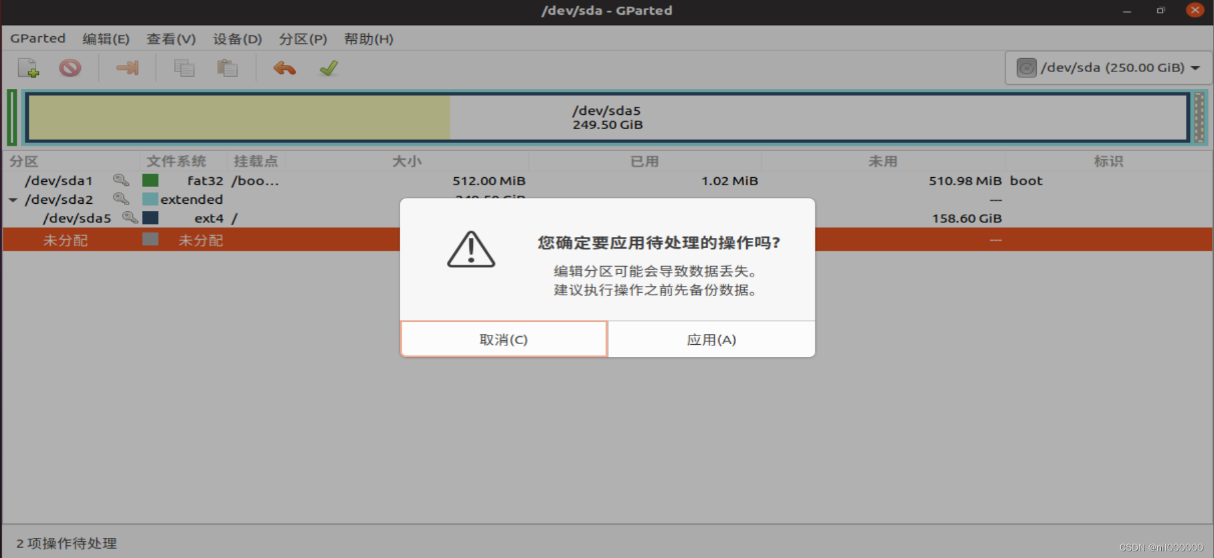Click the gray unallocated color swatch
This screenshot has height=558, width=1214.
[x=151, y=239]
